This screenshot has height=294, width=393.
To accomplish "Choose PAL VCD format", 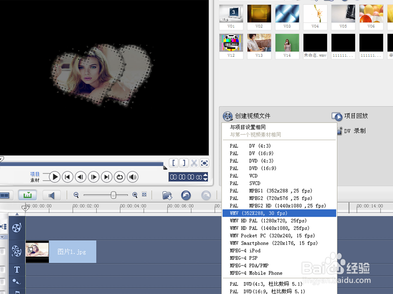I will click(x=279, y=176).
